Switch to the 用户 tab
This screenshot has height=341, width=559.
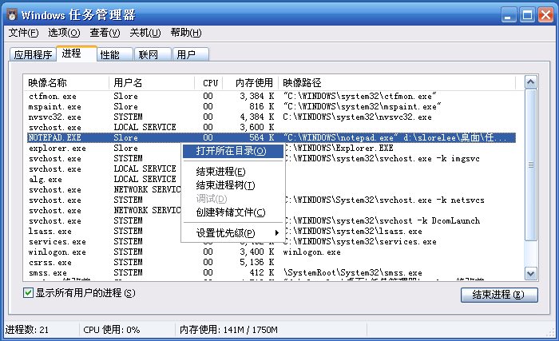191,54
